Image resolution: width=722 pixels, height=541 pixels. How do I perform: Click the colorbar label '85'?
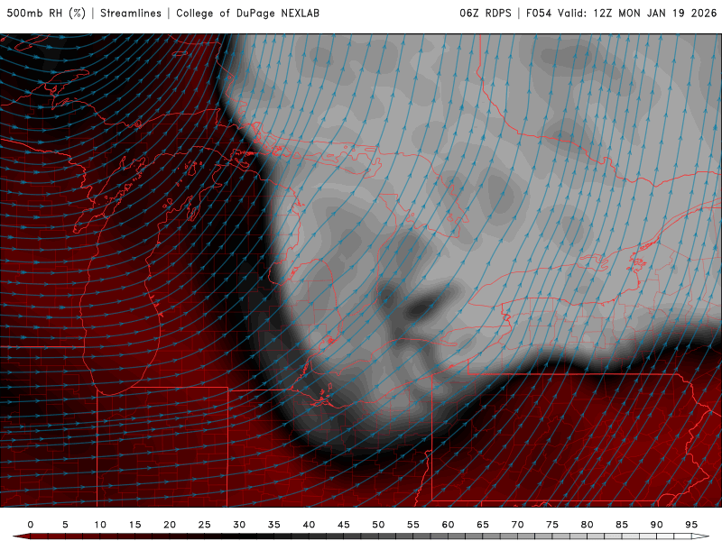(622, 525)
